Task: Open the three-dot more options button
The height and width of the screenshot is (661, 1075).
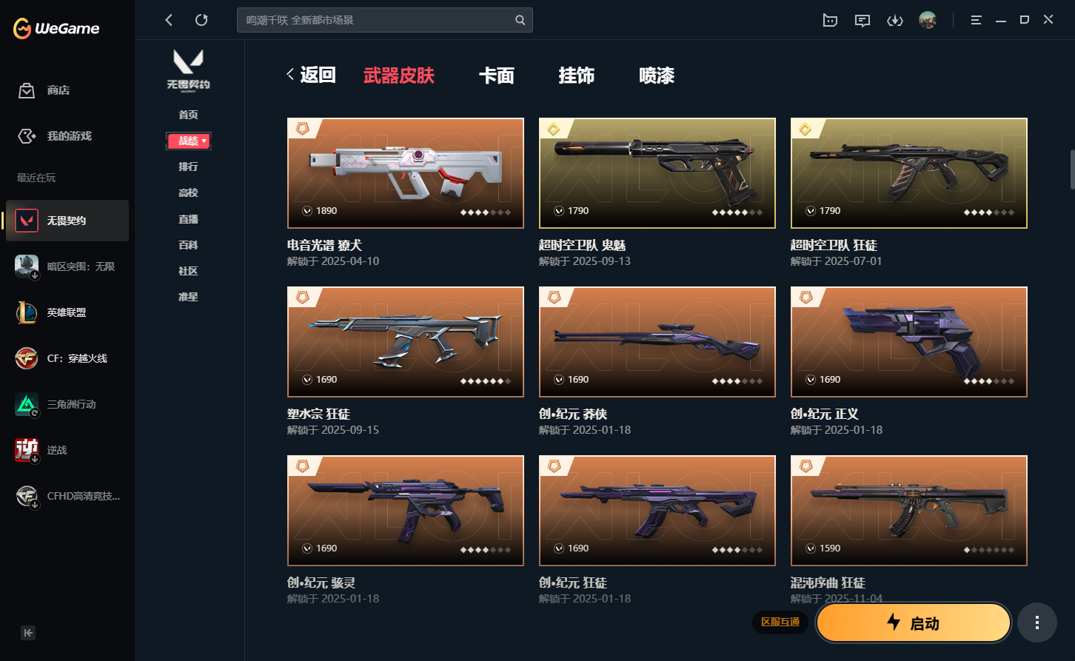Action: point(1037,623)
